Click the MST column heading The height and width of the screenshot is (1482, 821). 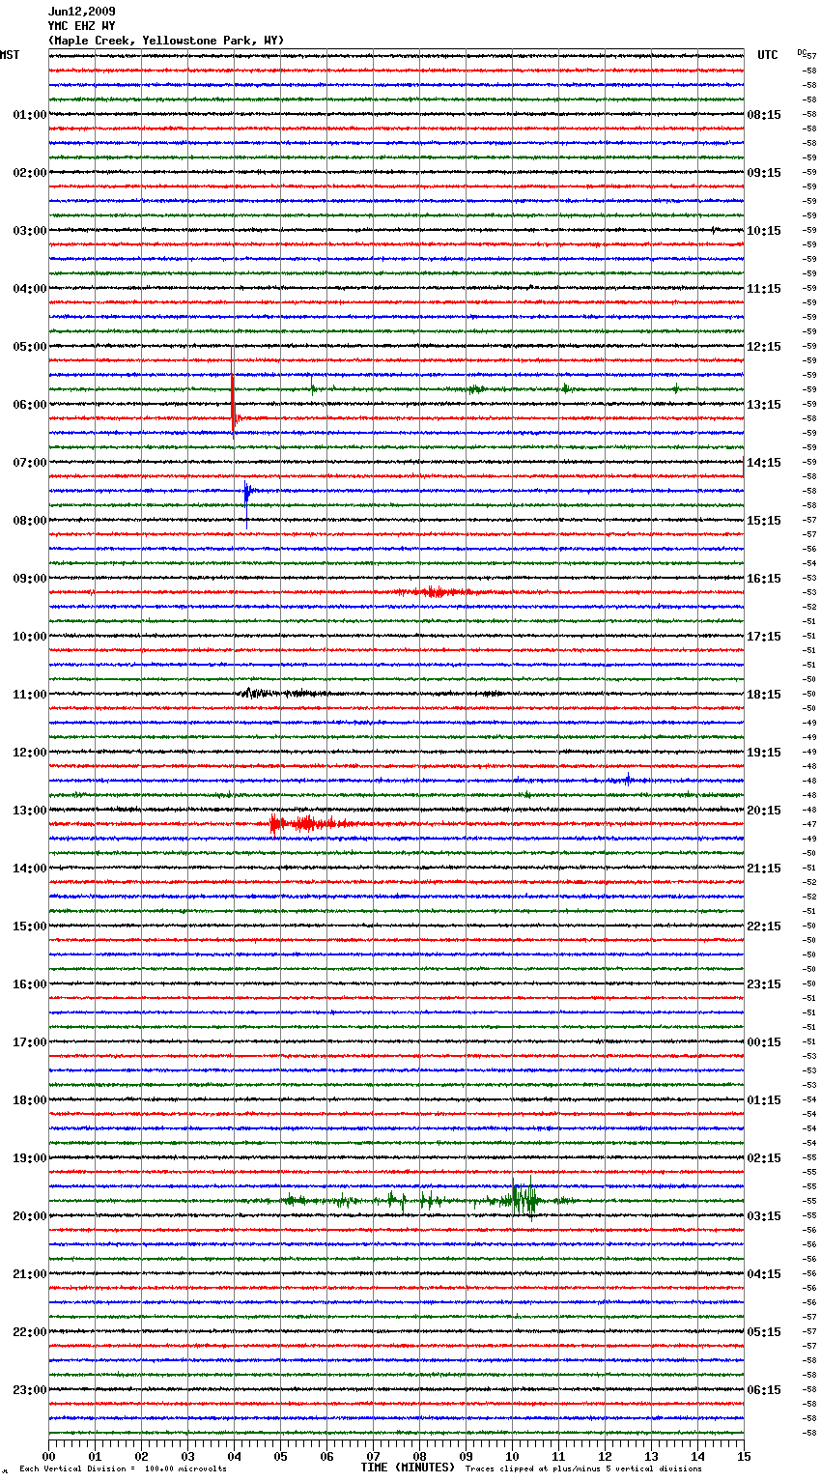(10, 55)
